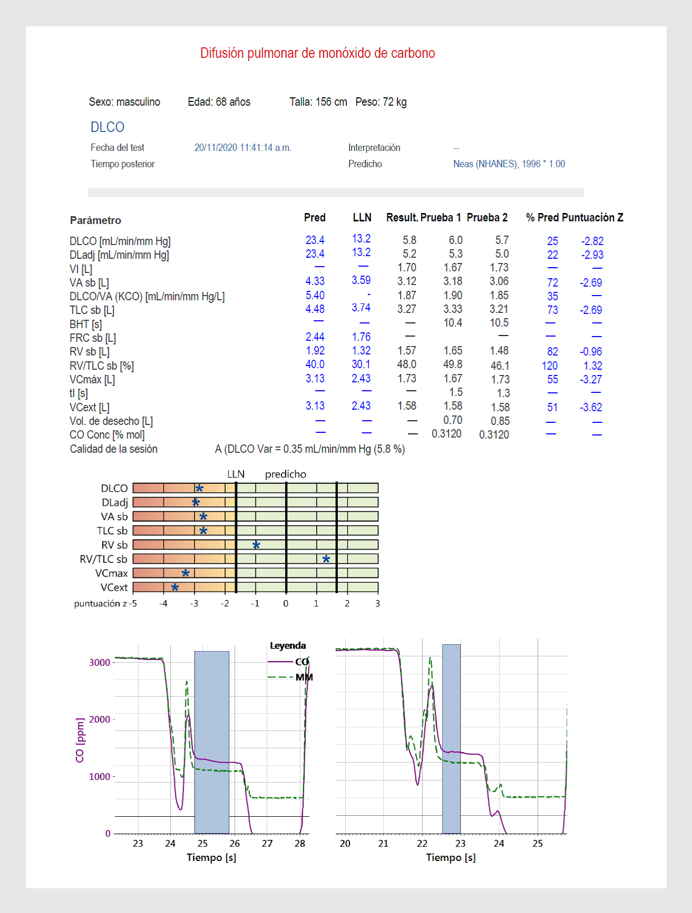Click the DLCO row asterisk in z-score chart
Viewport: 692px width, 913px height.
pos(199,489)
